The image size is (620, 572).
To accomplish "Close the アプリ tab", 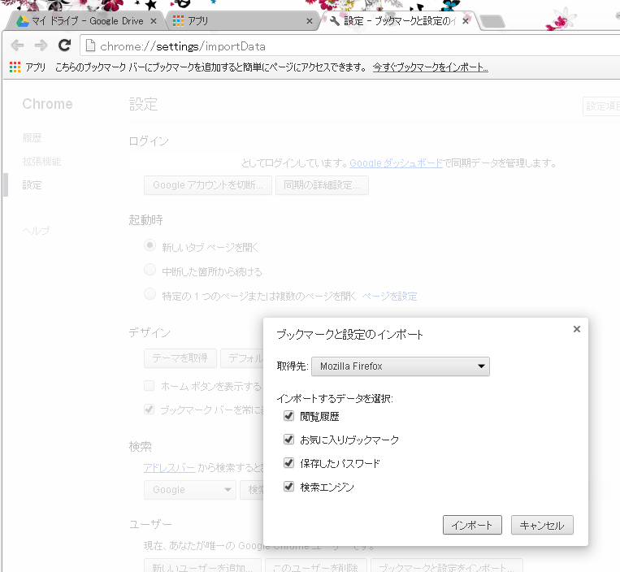I will coord(310,21).
